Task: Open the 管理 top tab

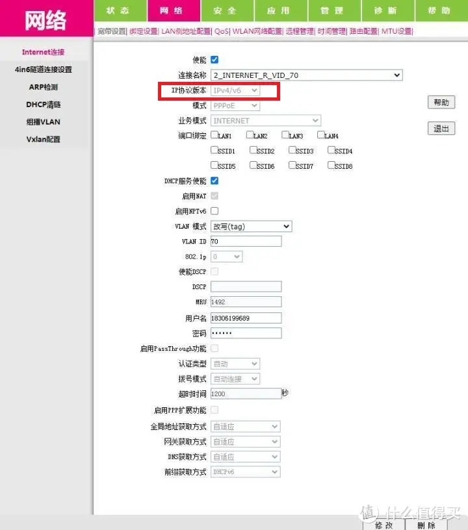Action: point(331,11)
